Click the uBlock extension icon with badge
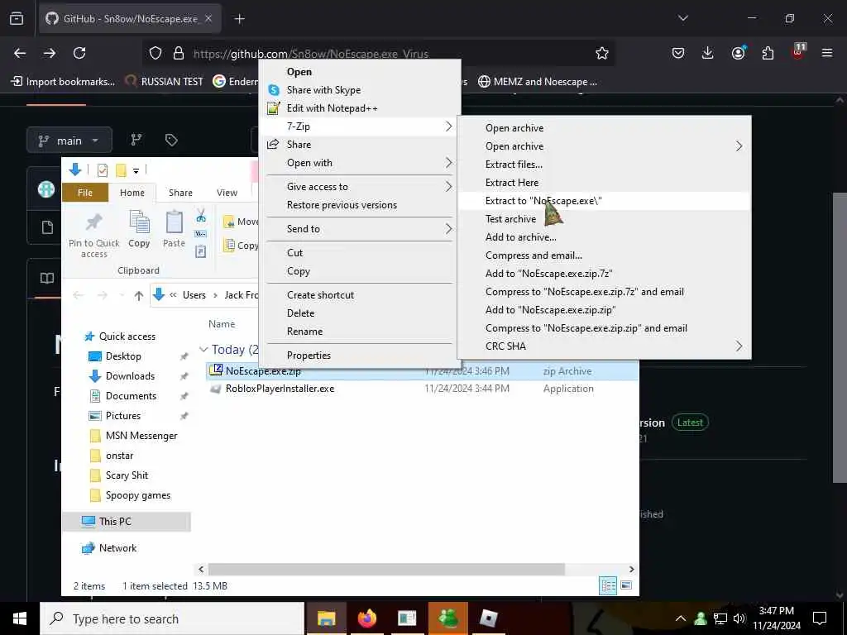This screenshot has height=635, width=847. (798, 52)
